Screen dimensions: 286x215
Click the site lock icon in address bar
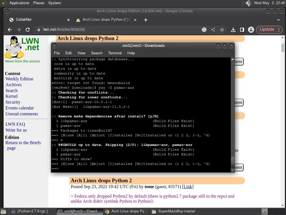pyautogui.click(x=39, y=30)
